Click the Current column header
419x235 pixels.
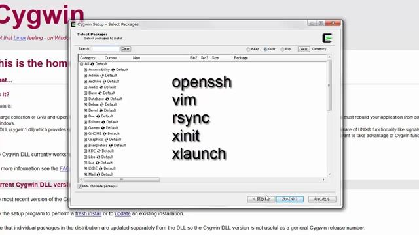pos(111,58)
